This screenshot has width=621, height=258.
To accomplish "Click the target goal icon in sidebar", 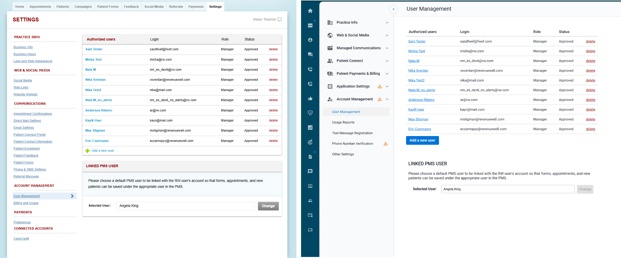I will (310, 142).
